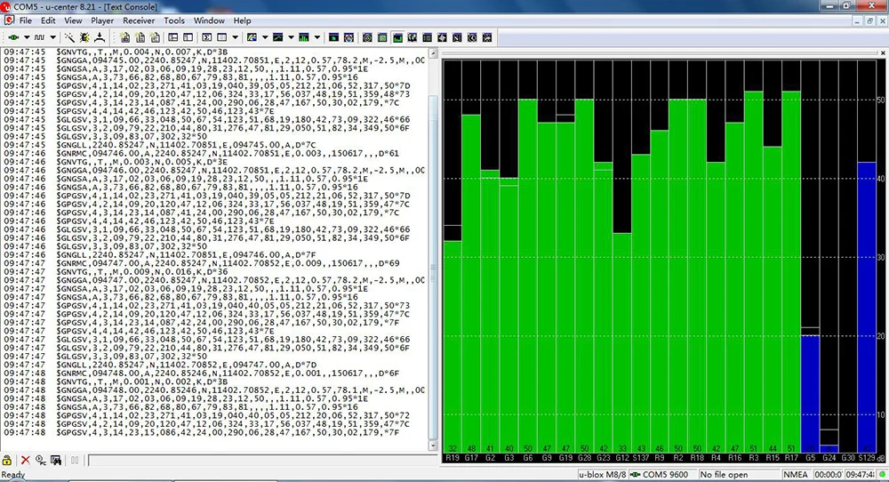The image size is (889, 482).
Task: Open the View menu
Action: 73,20
